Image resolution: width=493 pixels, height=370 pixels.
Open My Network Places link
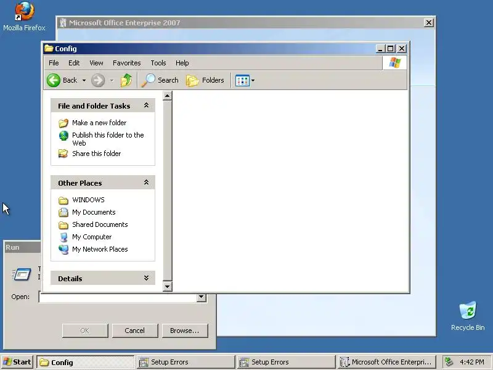[100, 249]
